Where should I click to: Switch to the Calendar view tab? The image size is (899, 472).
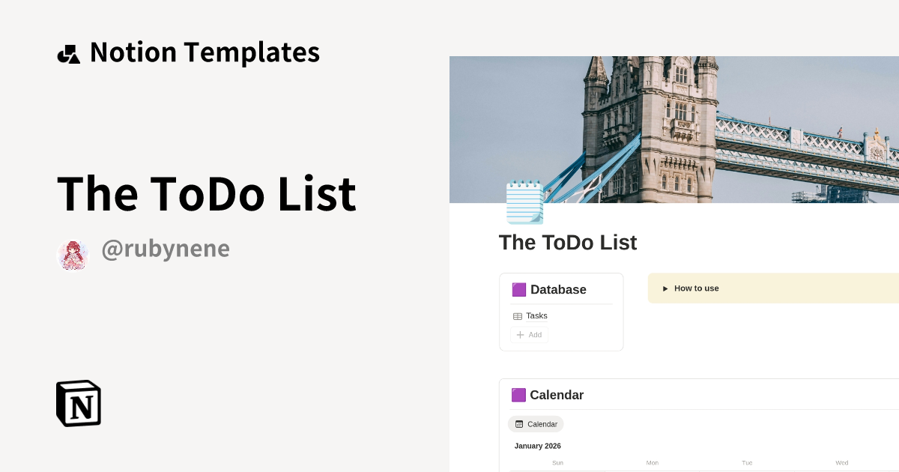(x=536, y=424)
